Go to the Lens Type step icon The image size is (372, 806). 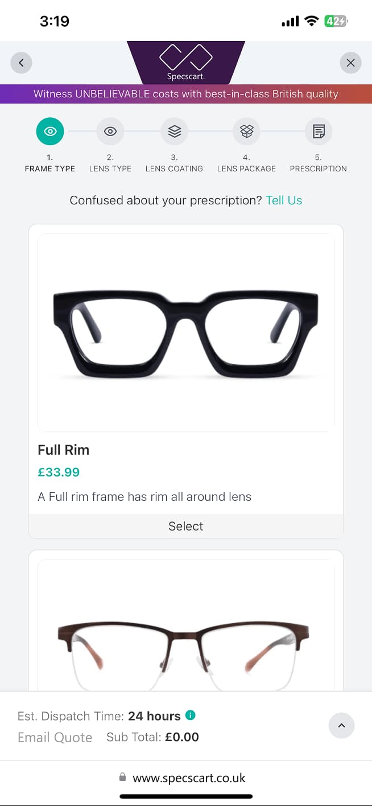click(110, 131)
